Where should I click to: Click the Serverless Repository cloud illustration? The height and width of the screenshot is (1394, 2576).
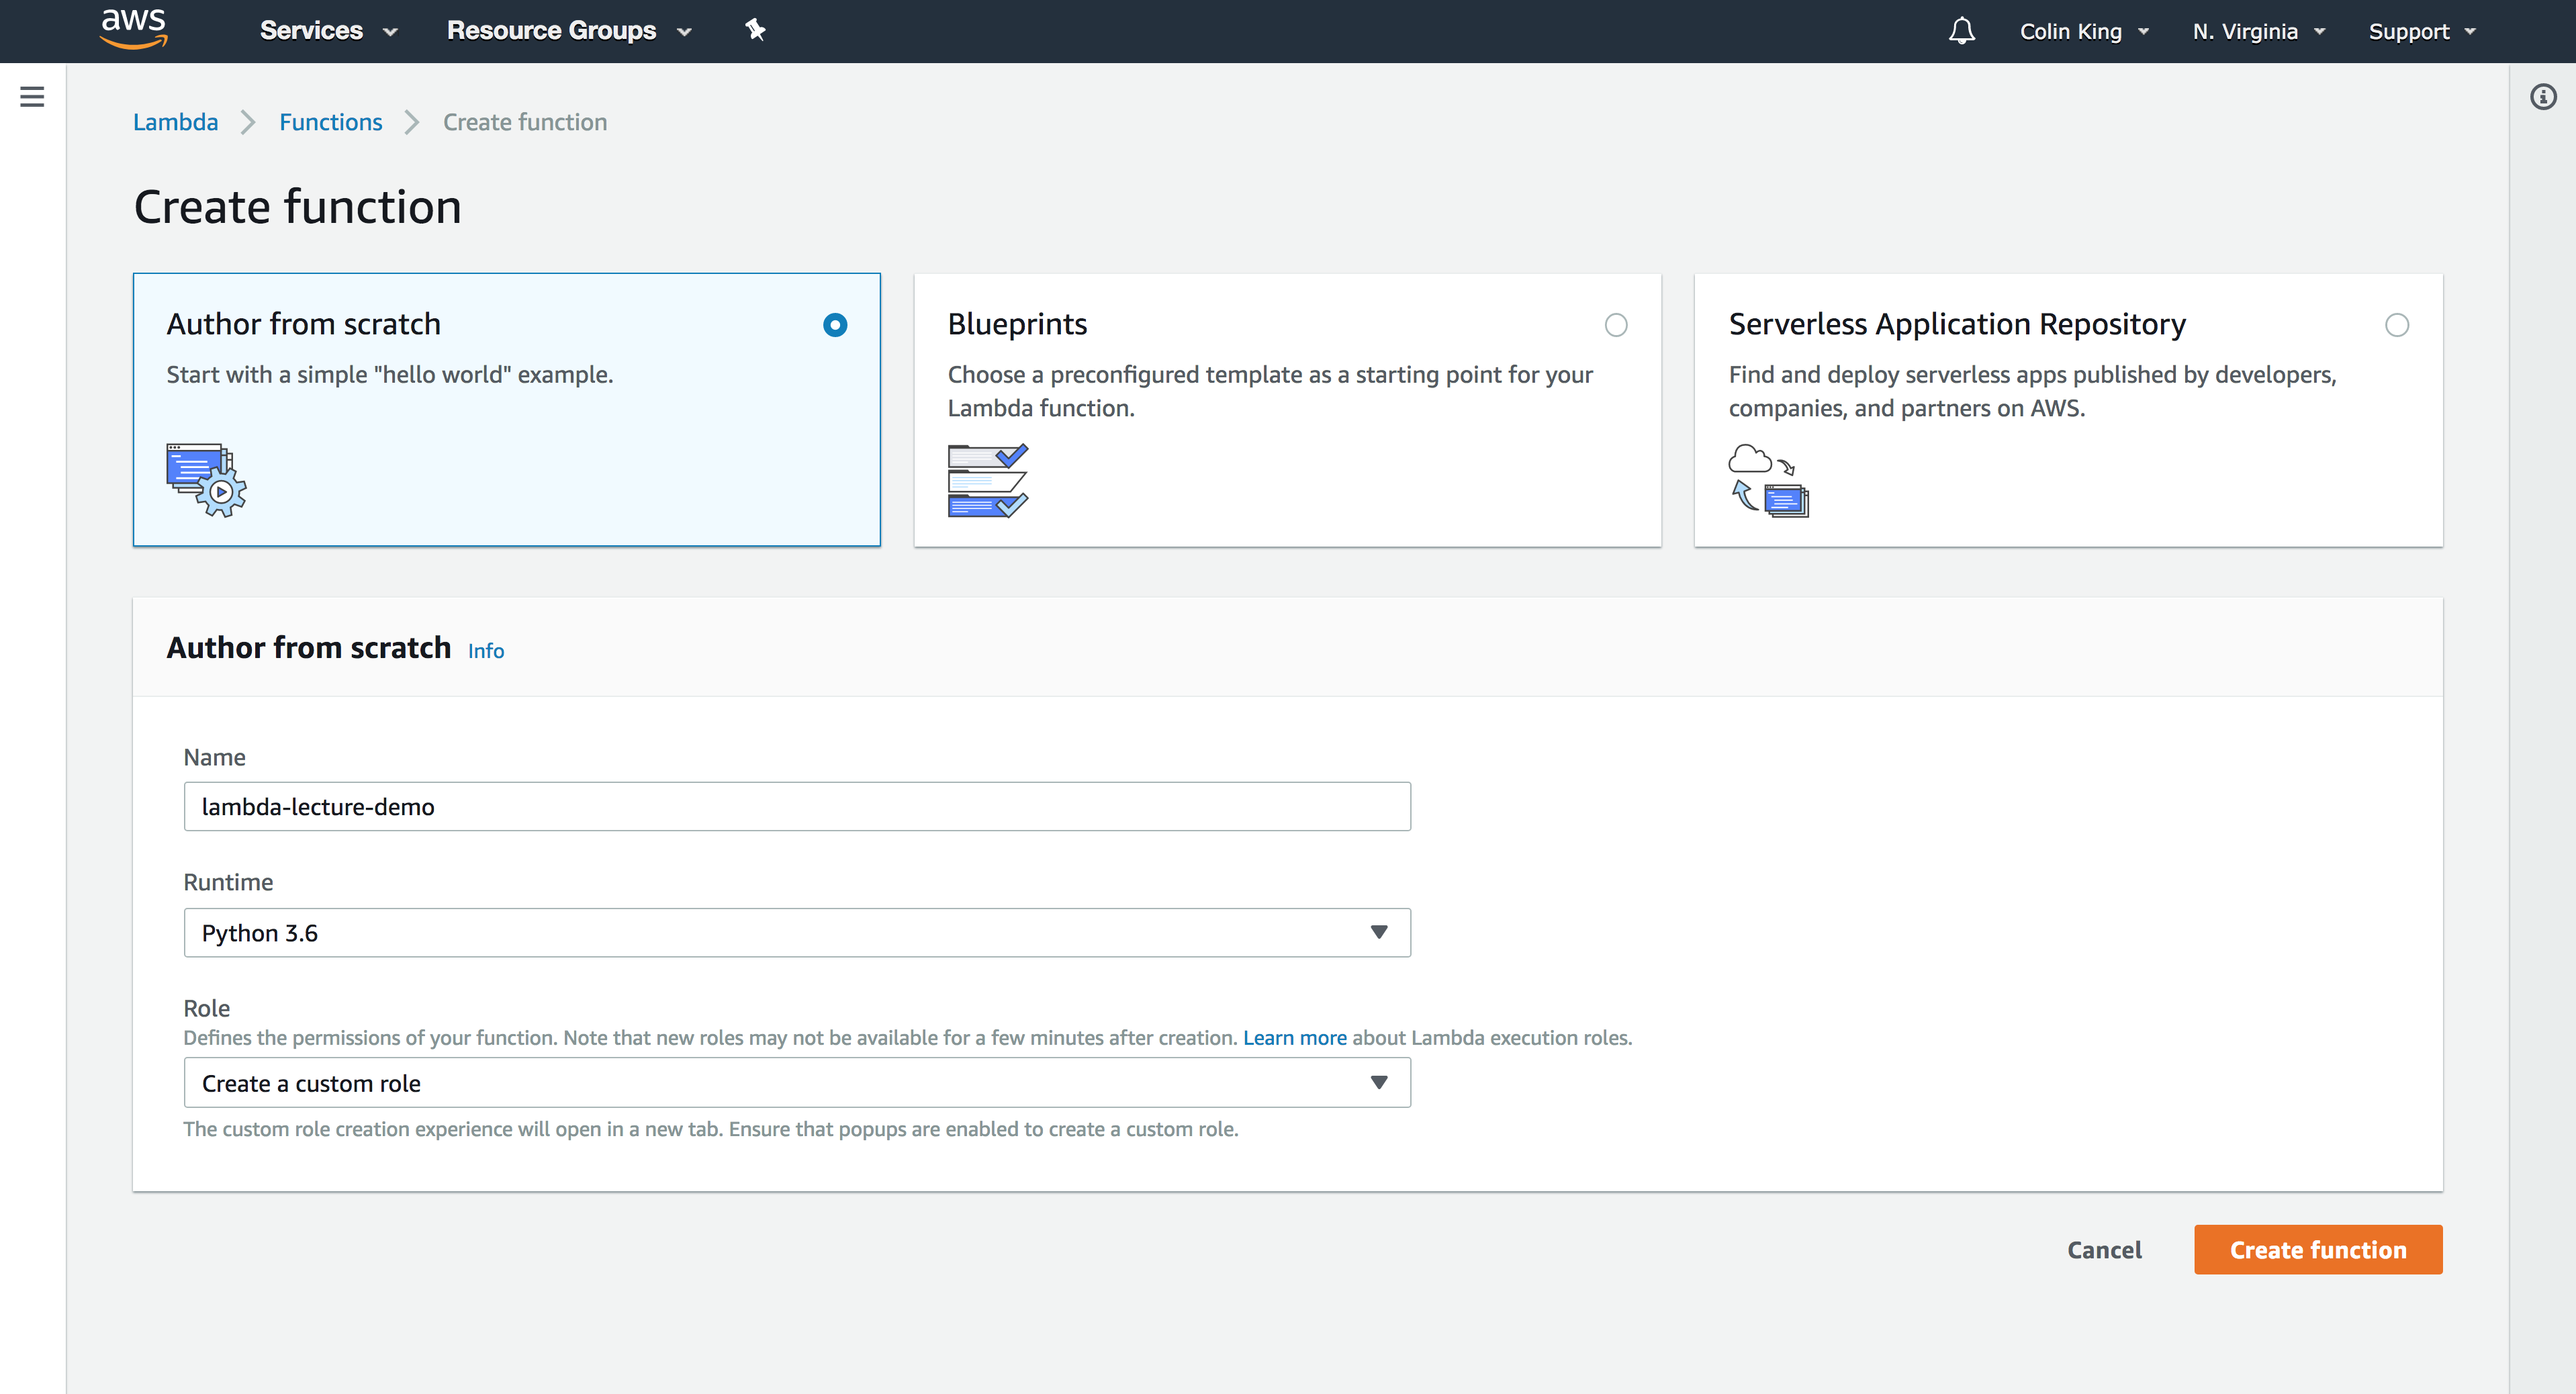point(1768,480)
